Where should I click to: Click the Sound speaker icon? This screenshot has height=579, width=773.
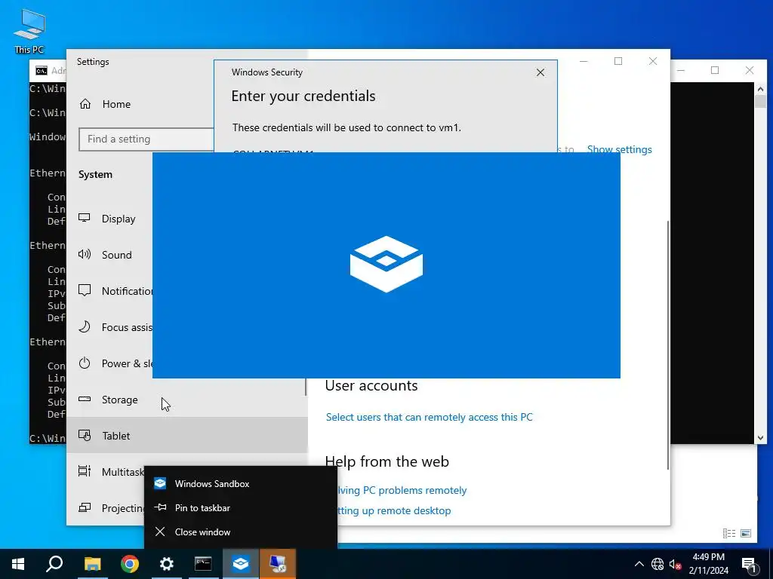(85, 254)
